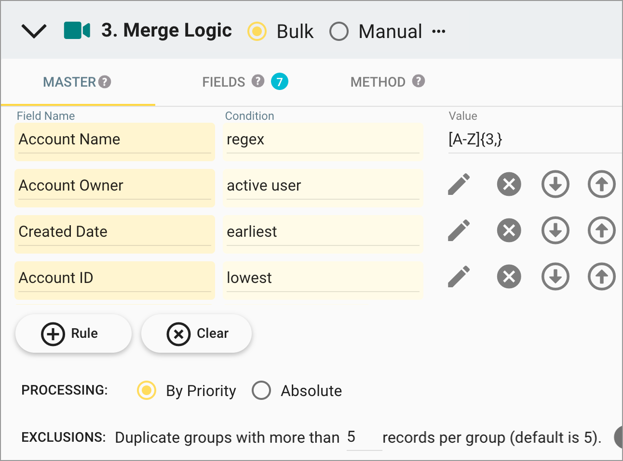
Task: Click the pencil icon next to lowest condition
Action: pos(459,277)
